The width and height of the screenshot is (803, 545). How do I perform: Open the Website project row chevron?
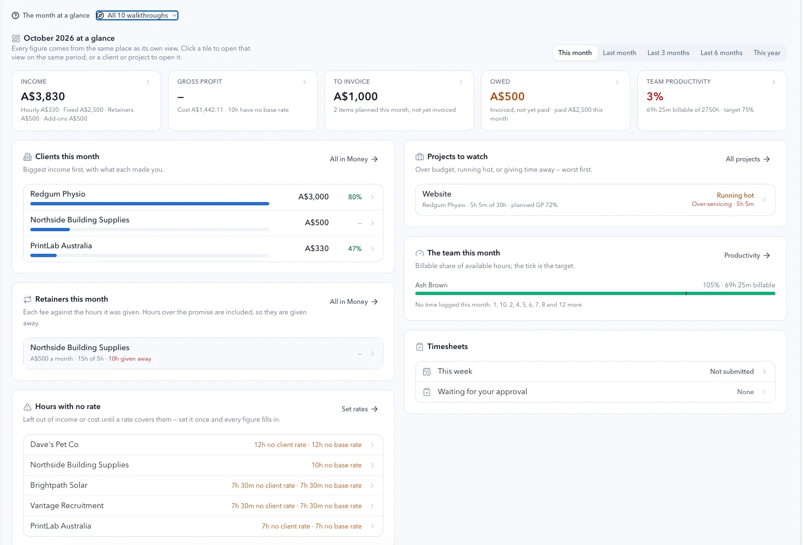click(x=764, y=200)
